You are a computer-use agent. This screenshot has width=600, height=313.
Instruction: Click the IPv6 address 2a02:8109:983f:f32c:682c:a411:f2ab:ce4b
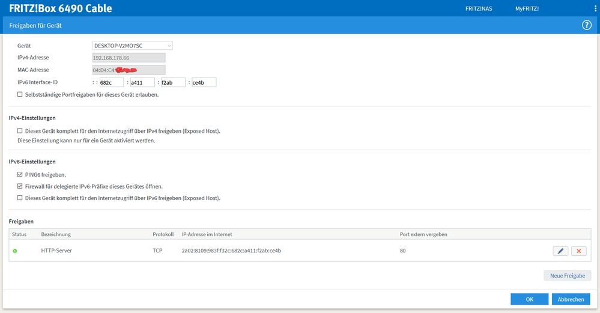tap(231, 251)
